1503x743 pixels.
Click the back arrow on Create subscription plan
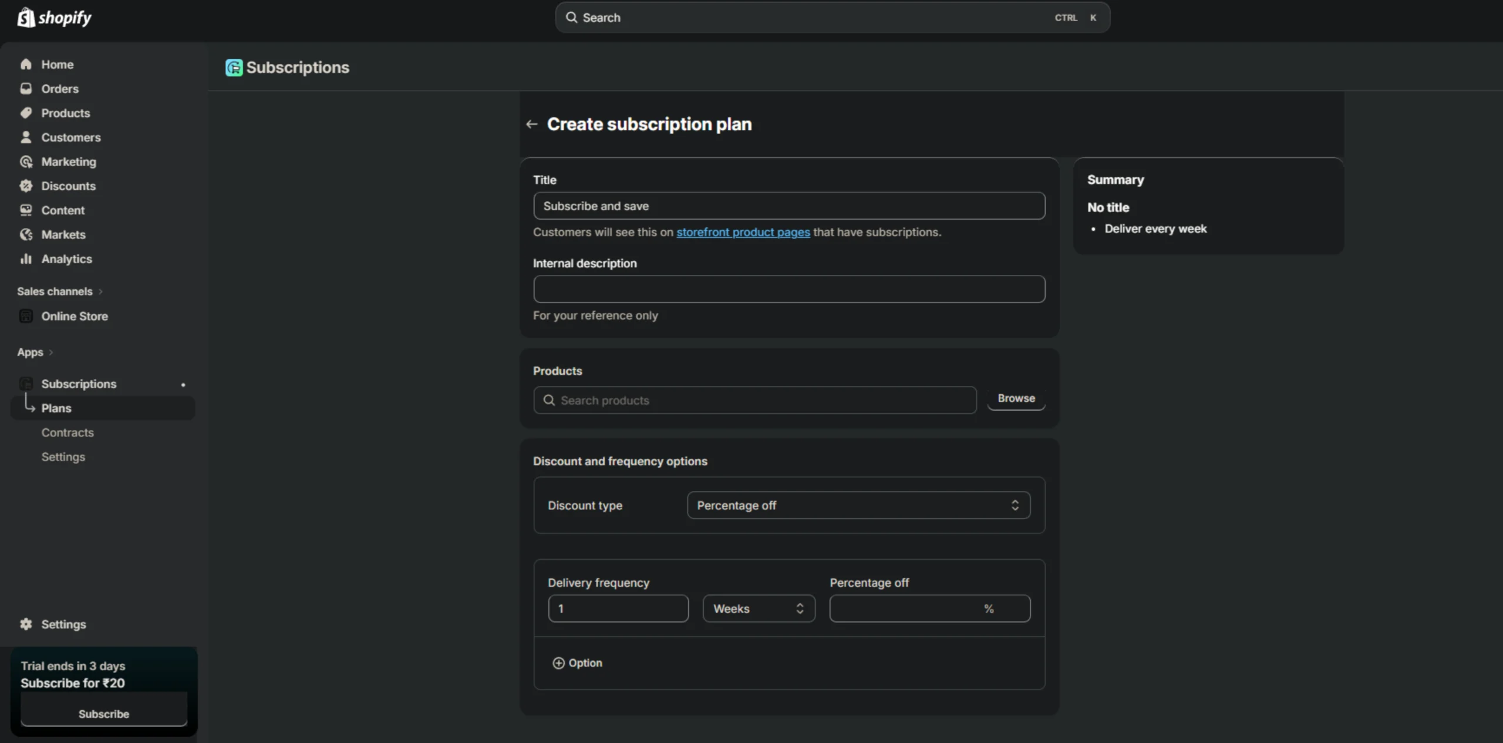click(531, 124)
